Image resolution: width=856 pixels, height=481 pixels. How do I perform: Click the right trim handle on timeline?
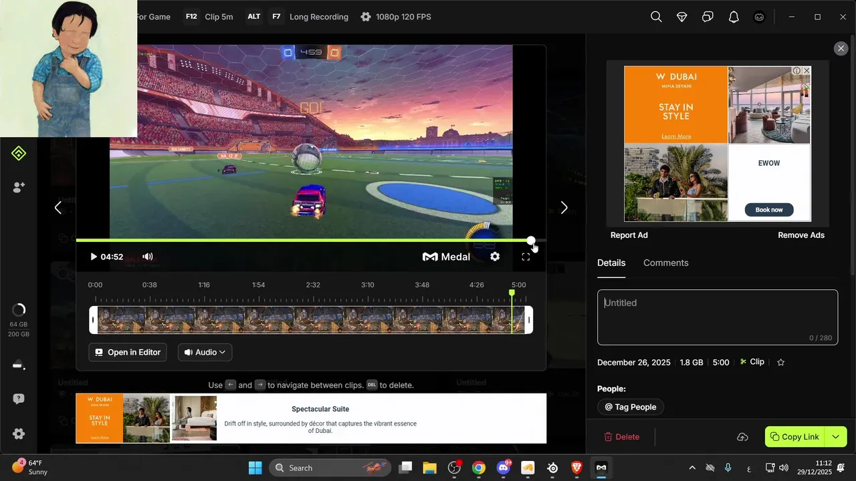click(529, 320)
